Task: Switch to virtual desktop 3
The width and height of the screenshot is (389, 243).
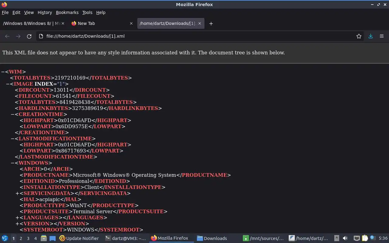Action: click(28, 238)
